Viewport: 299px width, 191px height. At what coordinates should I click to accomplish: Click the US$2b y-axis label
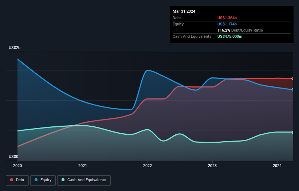coord(15,48)
